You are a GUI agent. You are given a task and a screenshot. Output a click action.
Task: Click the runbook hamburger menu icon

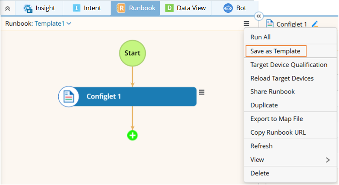tap(247, 24)
